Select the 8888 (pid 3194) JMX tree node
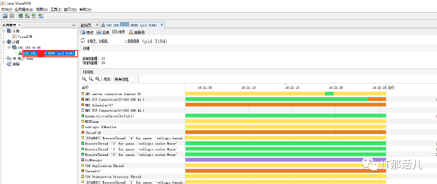 click(x=49, y=53)
